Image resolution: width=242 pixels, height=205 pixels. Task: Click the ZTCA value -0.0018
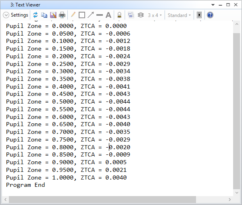[x=118, y=49]
